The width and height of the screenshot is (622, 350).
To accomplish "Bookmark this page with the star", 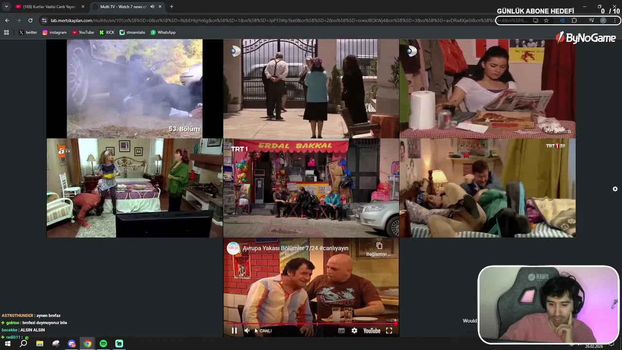I will (546, 20).
